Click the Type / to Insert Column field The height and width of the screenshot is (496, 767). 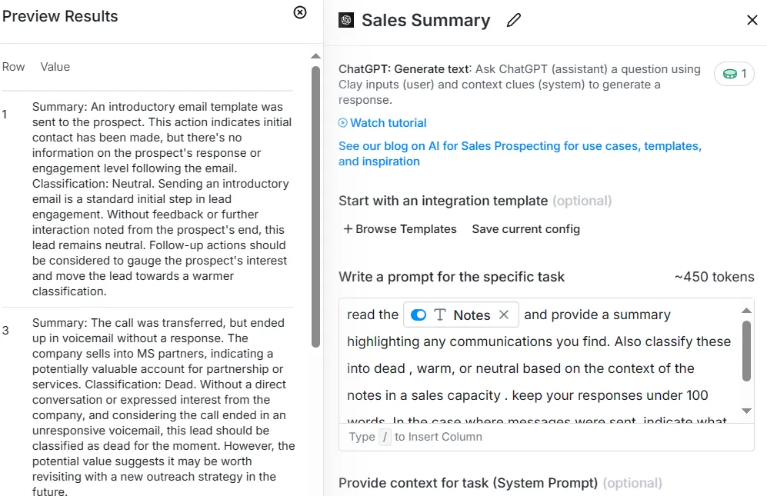pyautogui.click(x=546, y=437)
